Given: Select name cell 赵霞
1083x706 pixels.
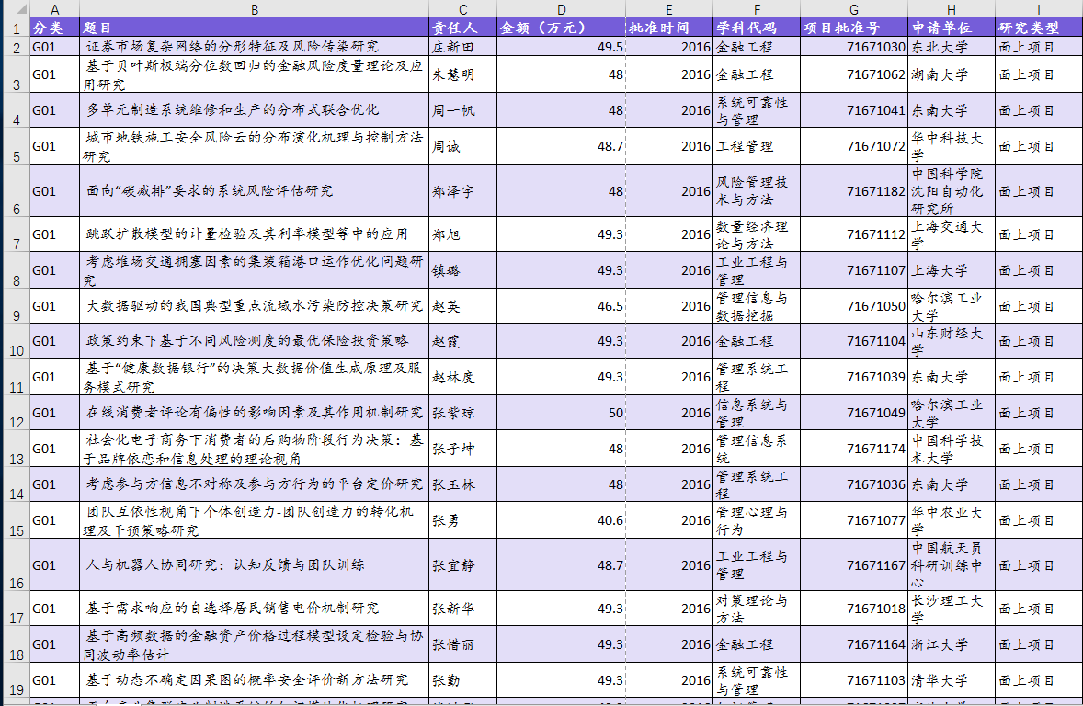Looking at the screenshot, I should coord(462,341).
